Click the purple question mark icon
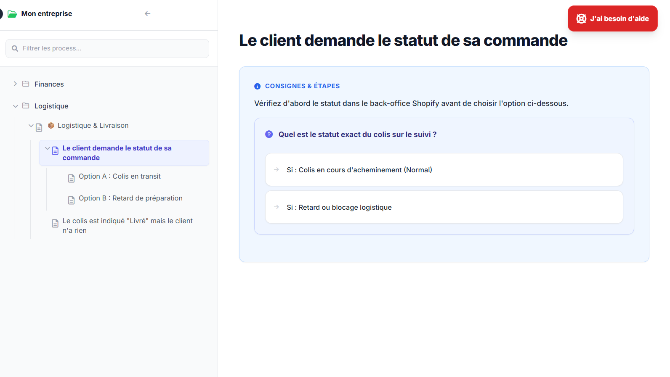 point(269,134)
